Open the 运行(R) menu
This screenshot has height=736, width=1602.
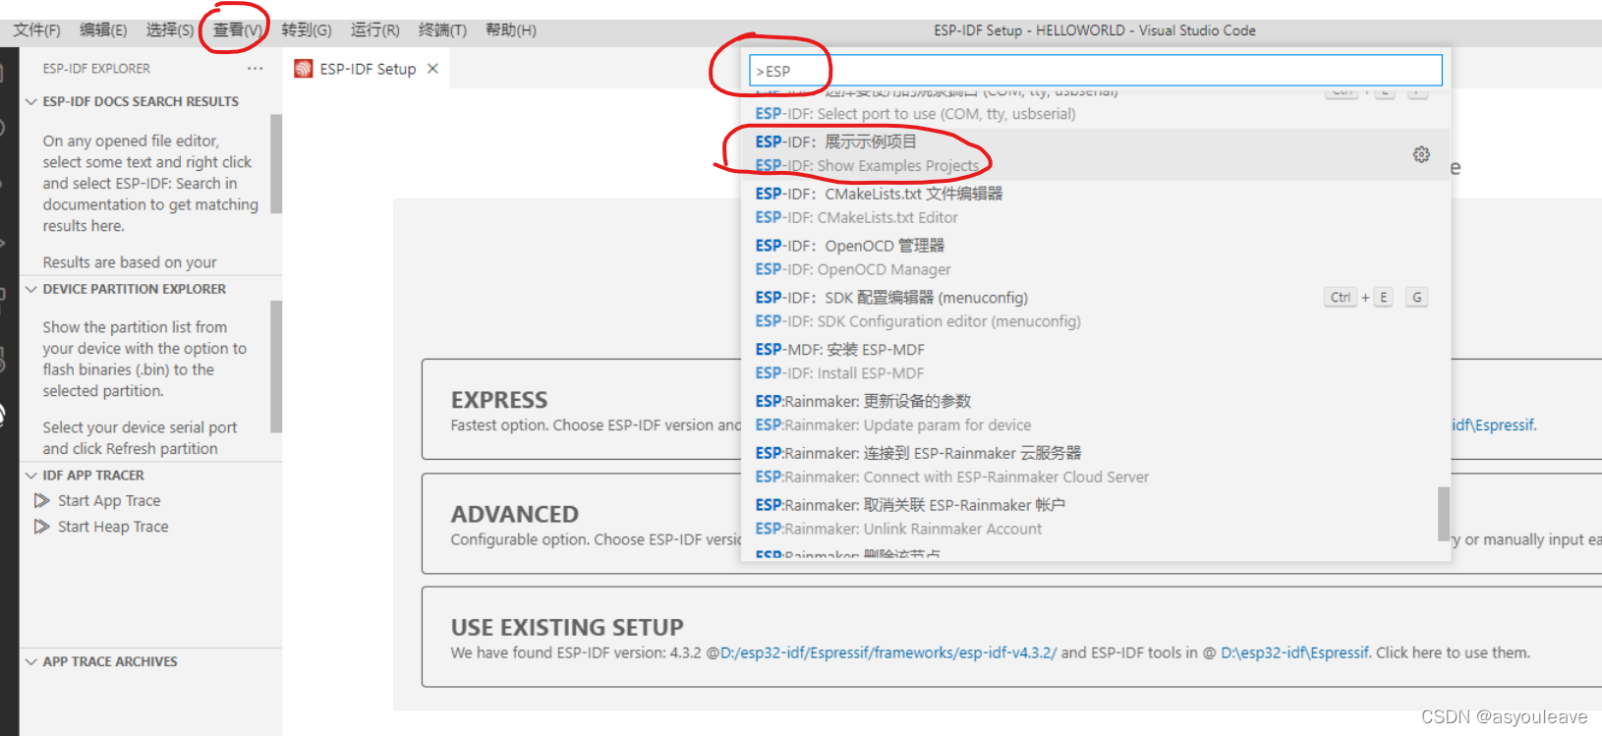click(375, 30)
